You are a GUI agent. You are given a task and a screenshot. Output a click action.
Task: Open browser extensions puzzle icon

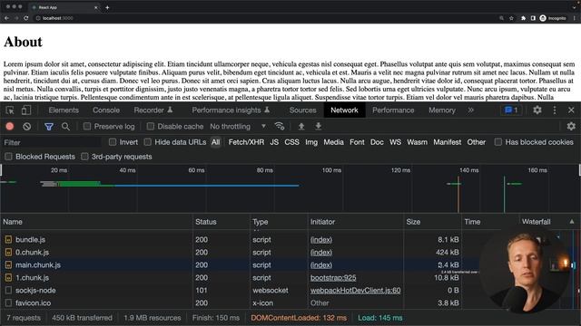[x=523, y=18]
